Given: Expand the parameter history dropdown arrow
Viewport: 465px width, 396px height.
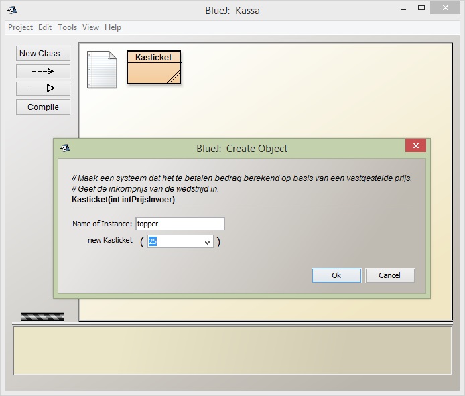Looking at the screenshot, I should pyautogui.click(x=208, y=242).
